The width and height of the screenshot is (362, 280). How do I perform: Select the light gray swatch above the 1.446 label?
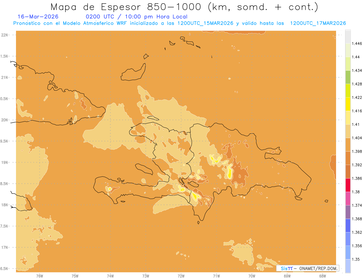[348, 37]
